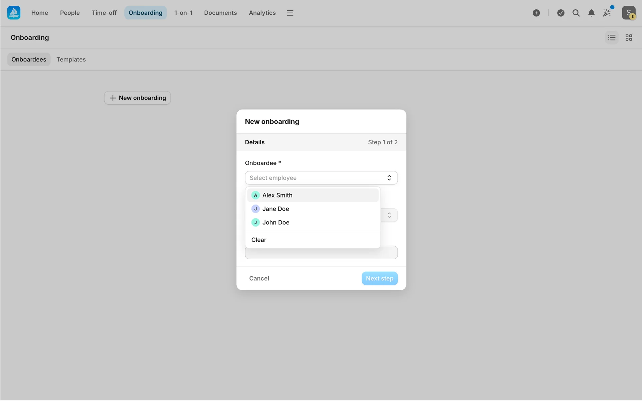Image resolution: width=642 pixels, height=401 pixels.
Task: Cancel the New onboarding dialog
Action: tap(259, 278)
